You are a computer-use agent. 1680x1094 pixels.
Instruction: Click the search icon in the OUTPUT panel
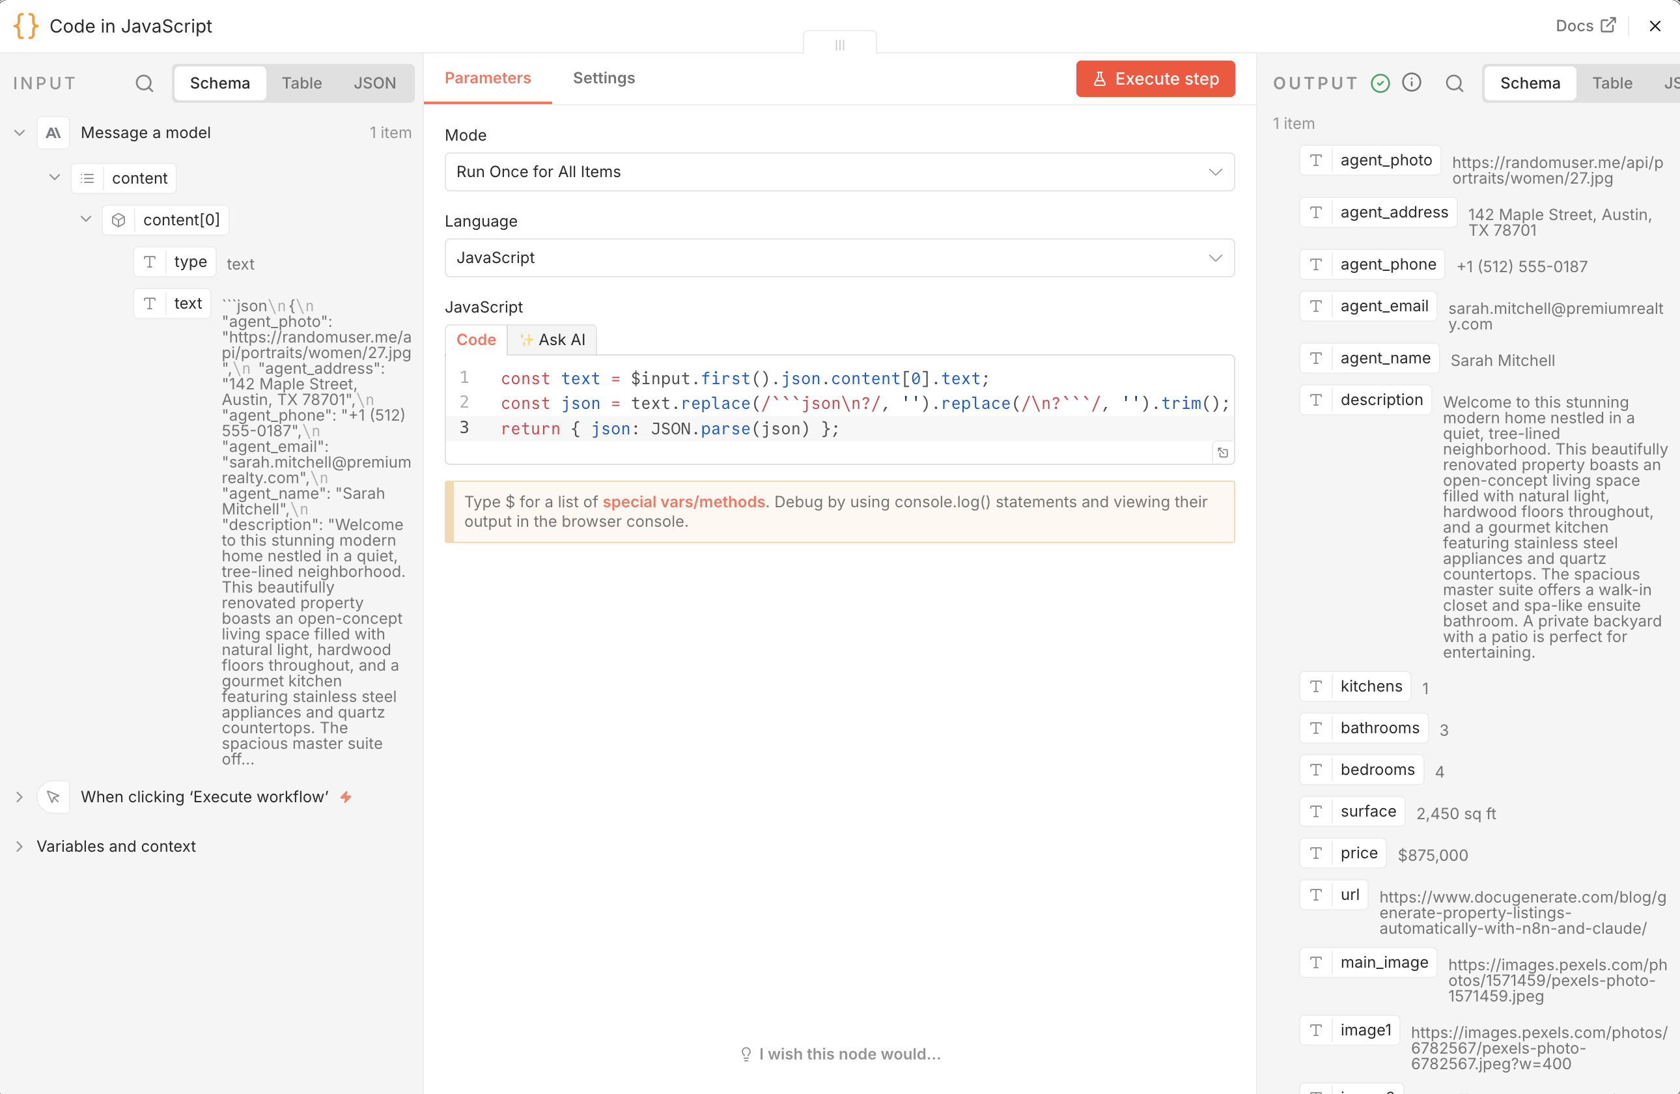[1454, 83]
